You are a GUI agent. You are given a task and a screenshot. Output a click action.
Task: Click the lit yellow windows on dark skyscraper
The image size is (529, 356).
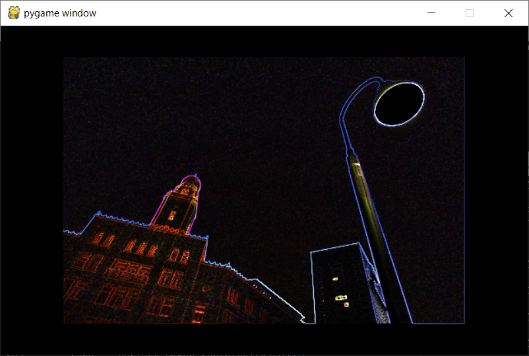(341, 293)
